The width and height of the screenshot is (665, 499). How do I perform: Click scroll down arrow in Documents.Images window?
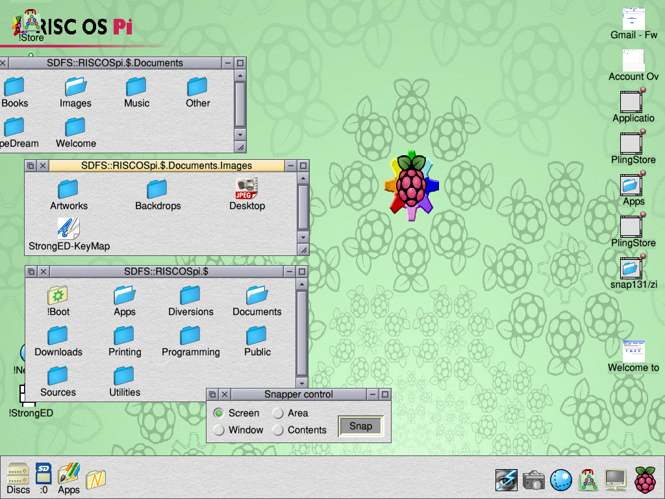pyautogui.click(x=303, y=237)
